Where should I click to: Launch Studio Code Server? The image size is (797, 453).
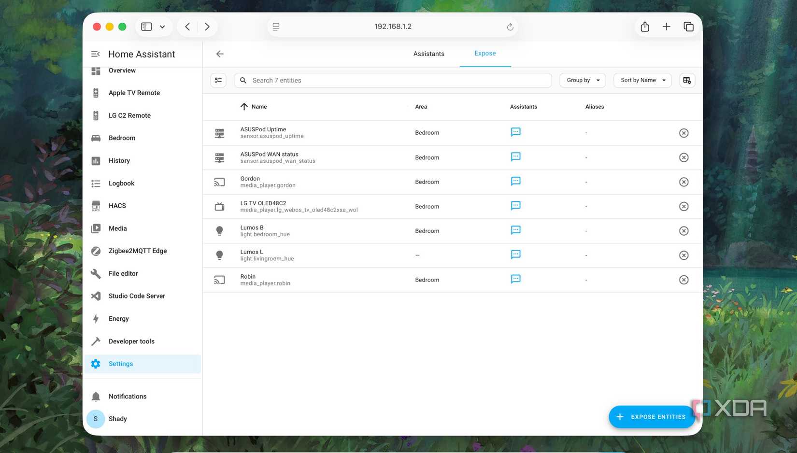142,296
